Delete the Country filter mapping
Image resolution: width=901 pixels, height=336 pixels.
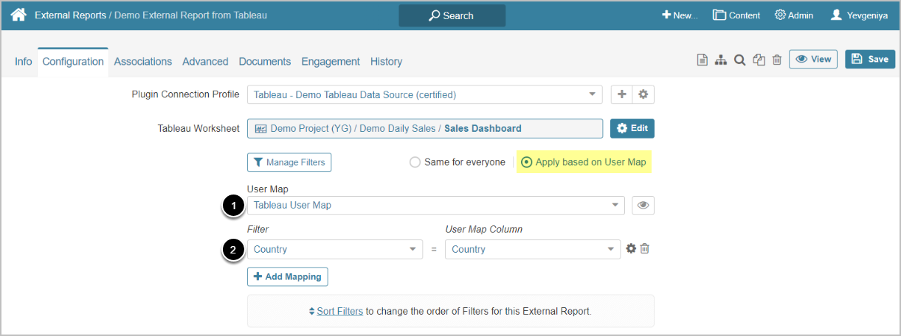pyautogui.click(x=645, y=249)
